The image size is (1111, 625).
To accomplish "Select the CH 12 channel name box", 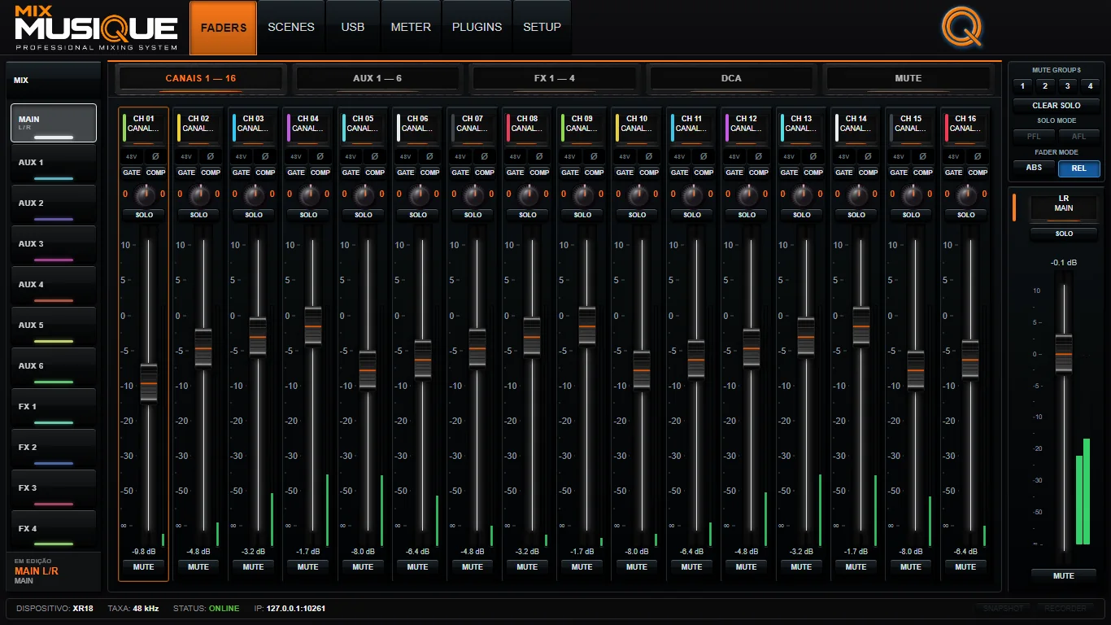I will (x=747, y=128).
